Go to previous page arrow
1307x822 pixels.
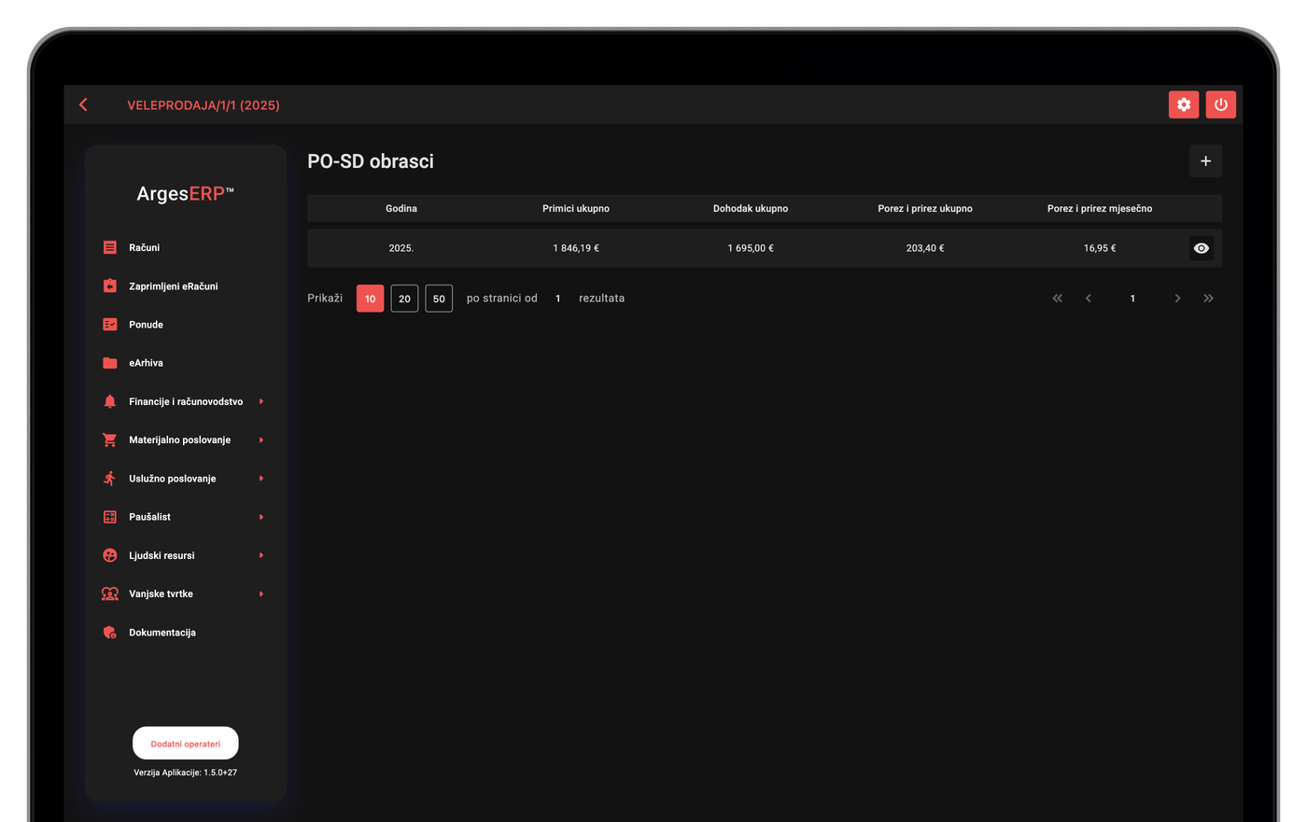click(1089, 299)
